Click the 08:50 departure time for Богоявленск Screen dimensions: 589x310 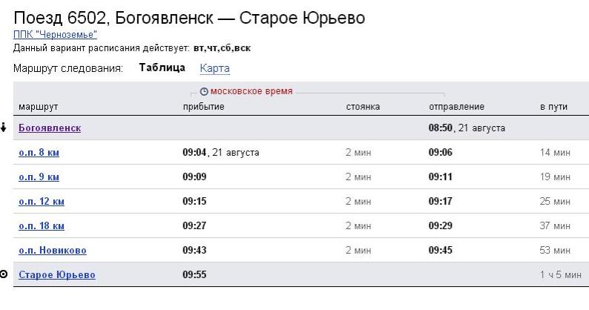pos(441,128)
